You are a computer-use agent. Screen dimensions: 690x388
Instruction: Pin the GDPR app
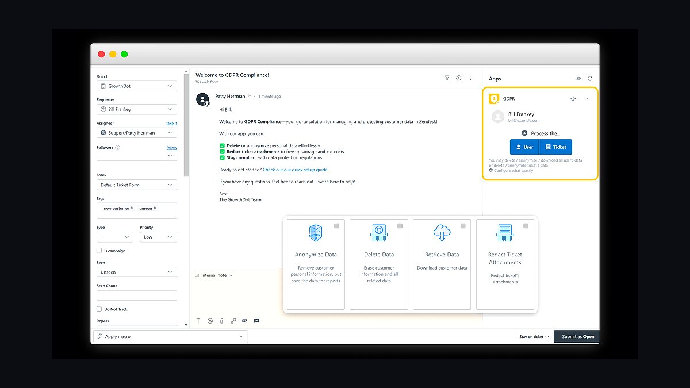[573, 99]
